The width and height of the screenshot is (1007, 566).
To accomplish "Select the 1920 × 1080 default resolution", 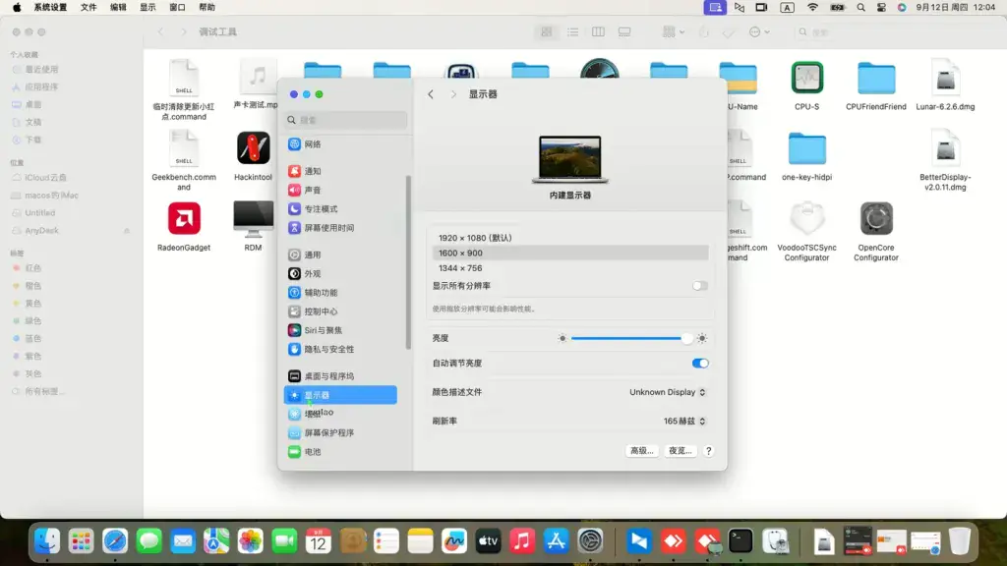I will (x=570, y=238).
